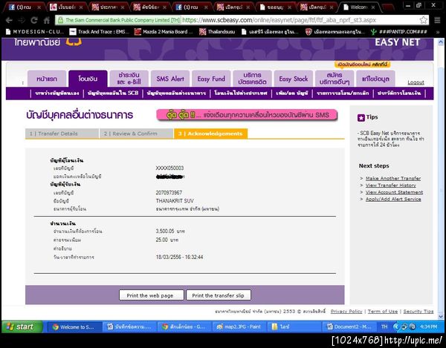This screenshot has width=446, height=348.
Task: Go to browser home icon
Action: [x=46, y=20]
